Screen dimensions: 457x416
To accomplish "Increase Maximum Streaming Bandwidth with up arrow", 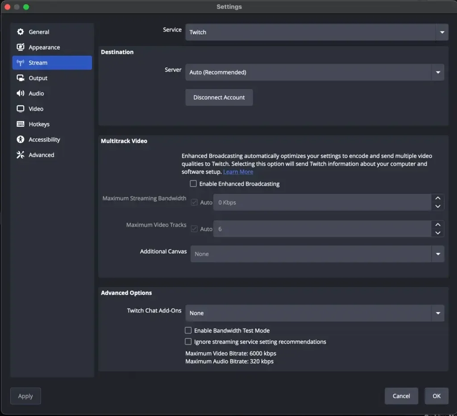I will [438, 198].
